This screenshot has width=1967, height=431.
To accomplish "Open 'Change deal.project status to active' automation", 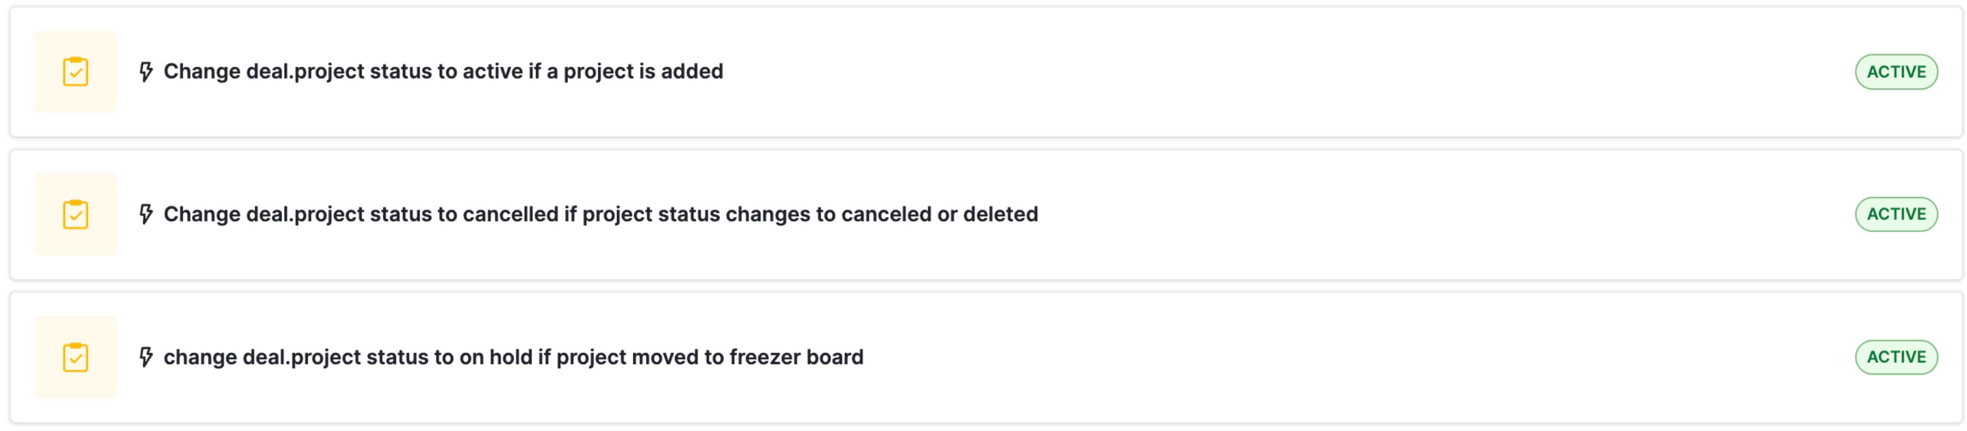I will tap(443, 72).
